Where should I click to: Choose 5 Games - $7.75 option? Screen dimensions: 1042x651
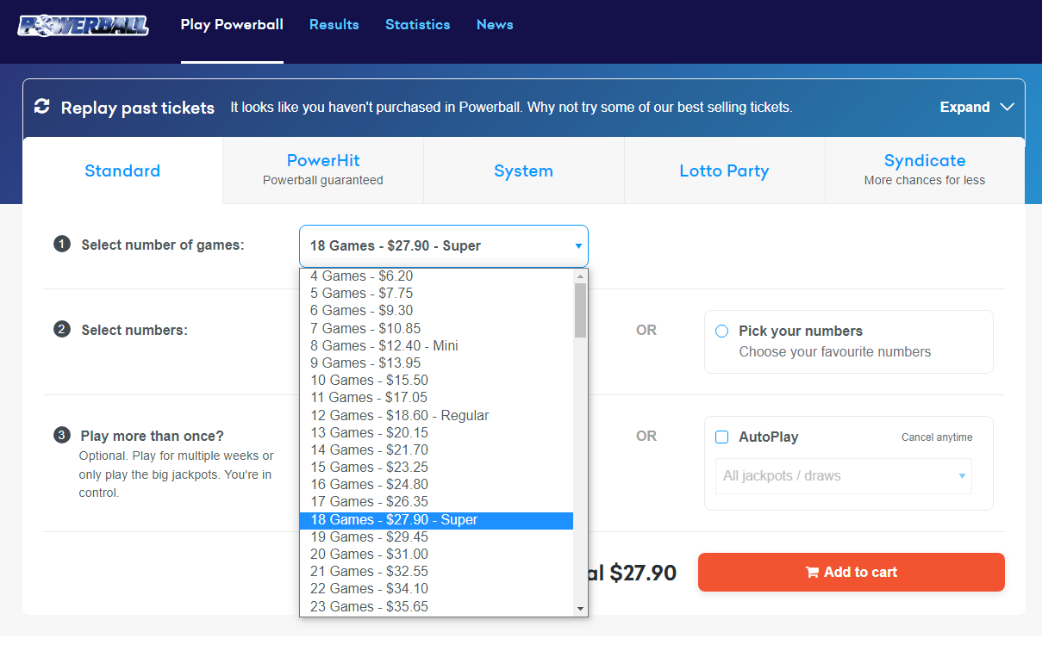click(x=436, y=294)
